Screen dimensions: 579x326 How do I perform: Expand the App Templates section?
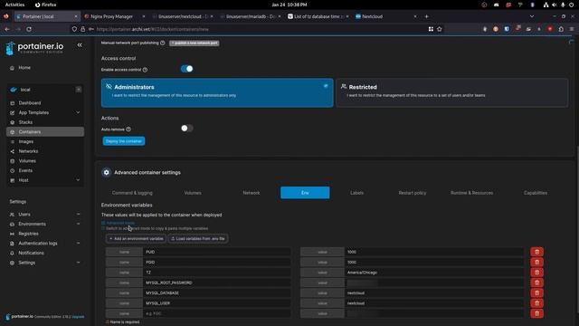tap(78, 112)
